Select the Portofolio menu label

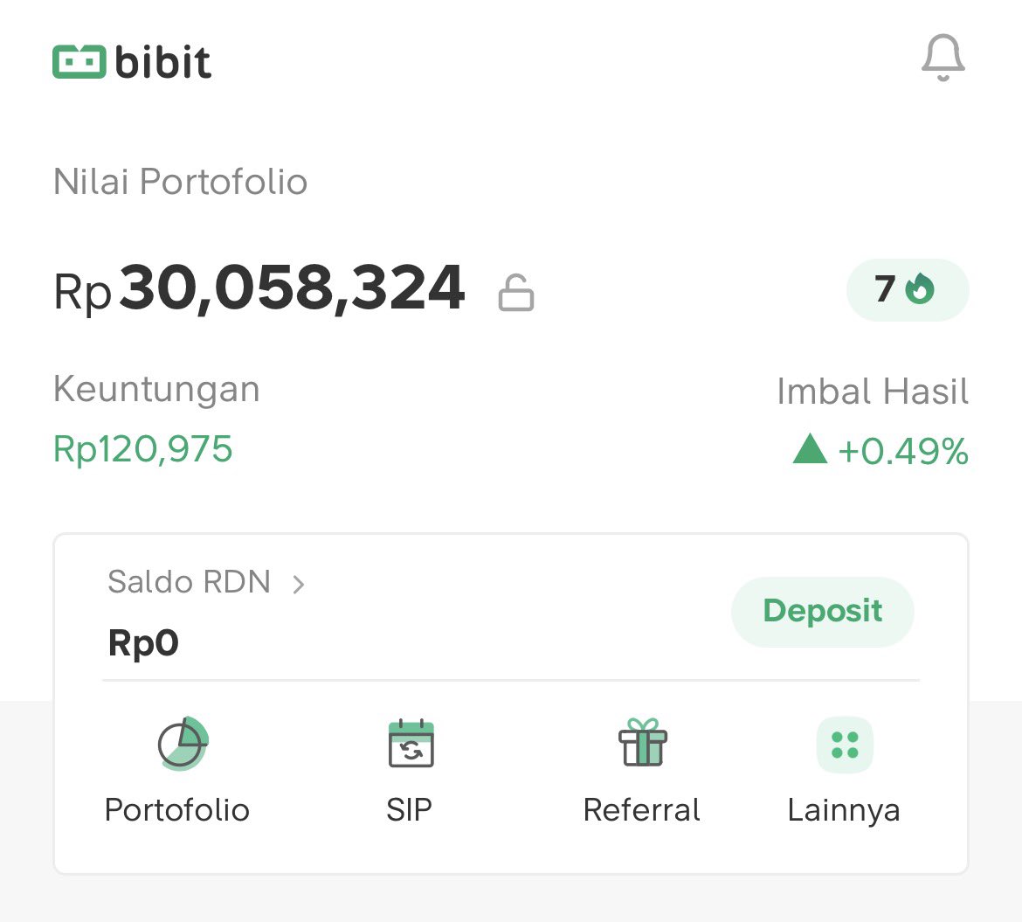(x=177, y=810)
